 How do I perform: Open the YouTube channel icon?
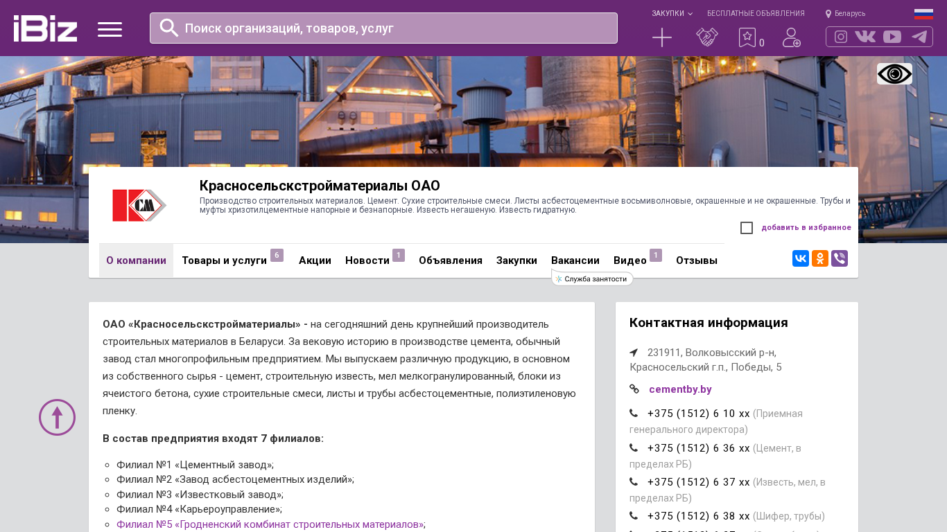click(892, 37)
